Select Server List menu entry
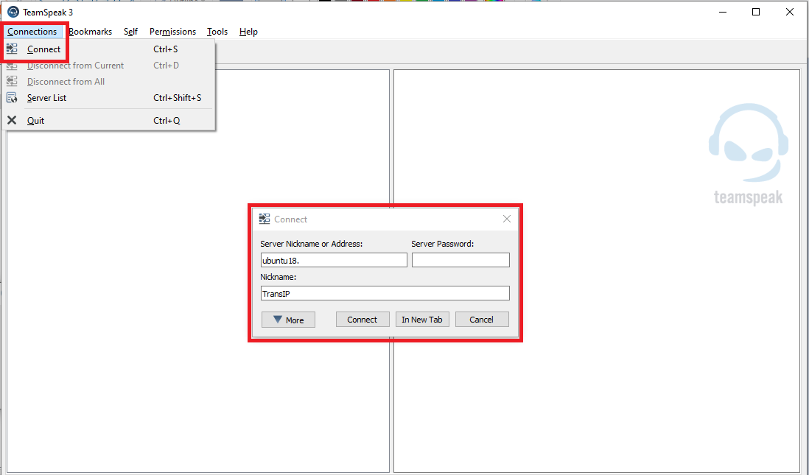Viewport: 809px width, 475px height. [109, 97]
